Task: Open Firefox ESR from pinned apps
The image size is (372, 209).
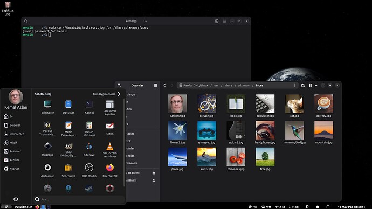Action: (x=110, y=170)
